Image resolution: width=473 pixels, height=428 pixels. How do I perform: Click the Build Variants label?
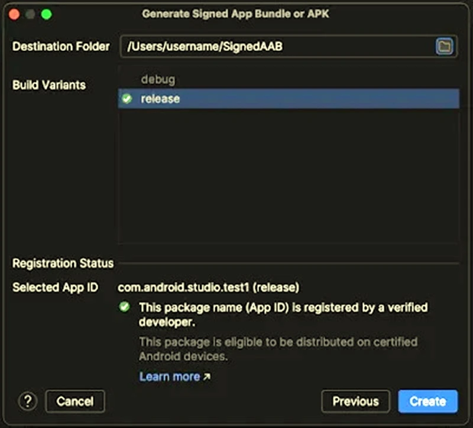point(49,85)
